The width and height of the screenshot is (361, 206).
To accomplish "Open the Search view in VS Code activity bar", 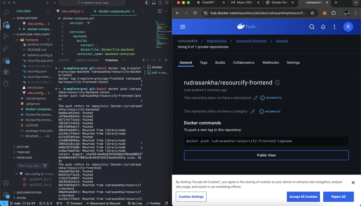I will [x=6, y=12].
